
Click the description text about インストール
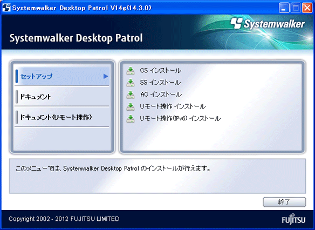point(113,168)
